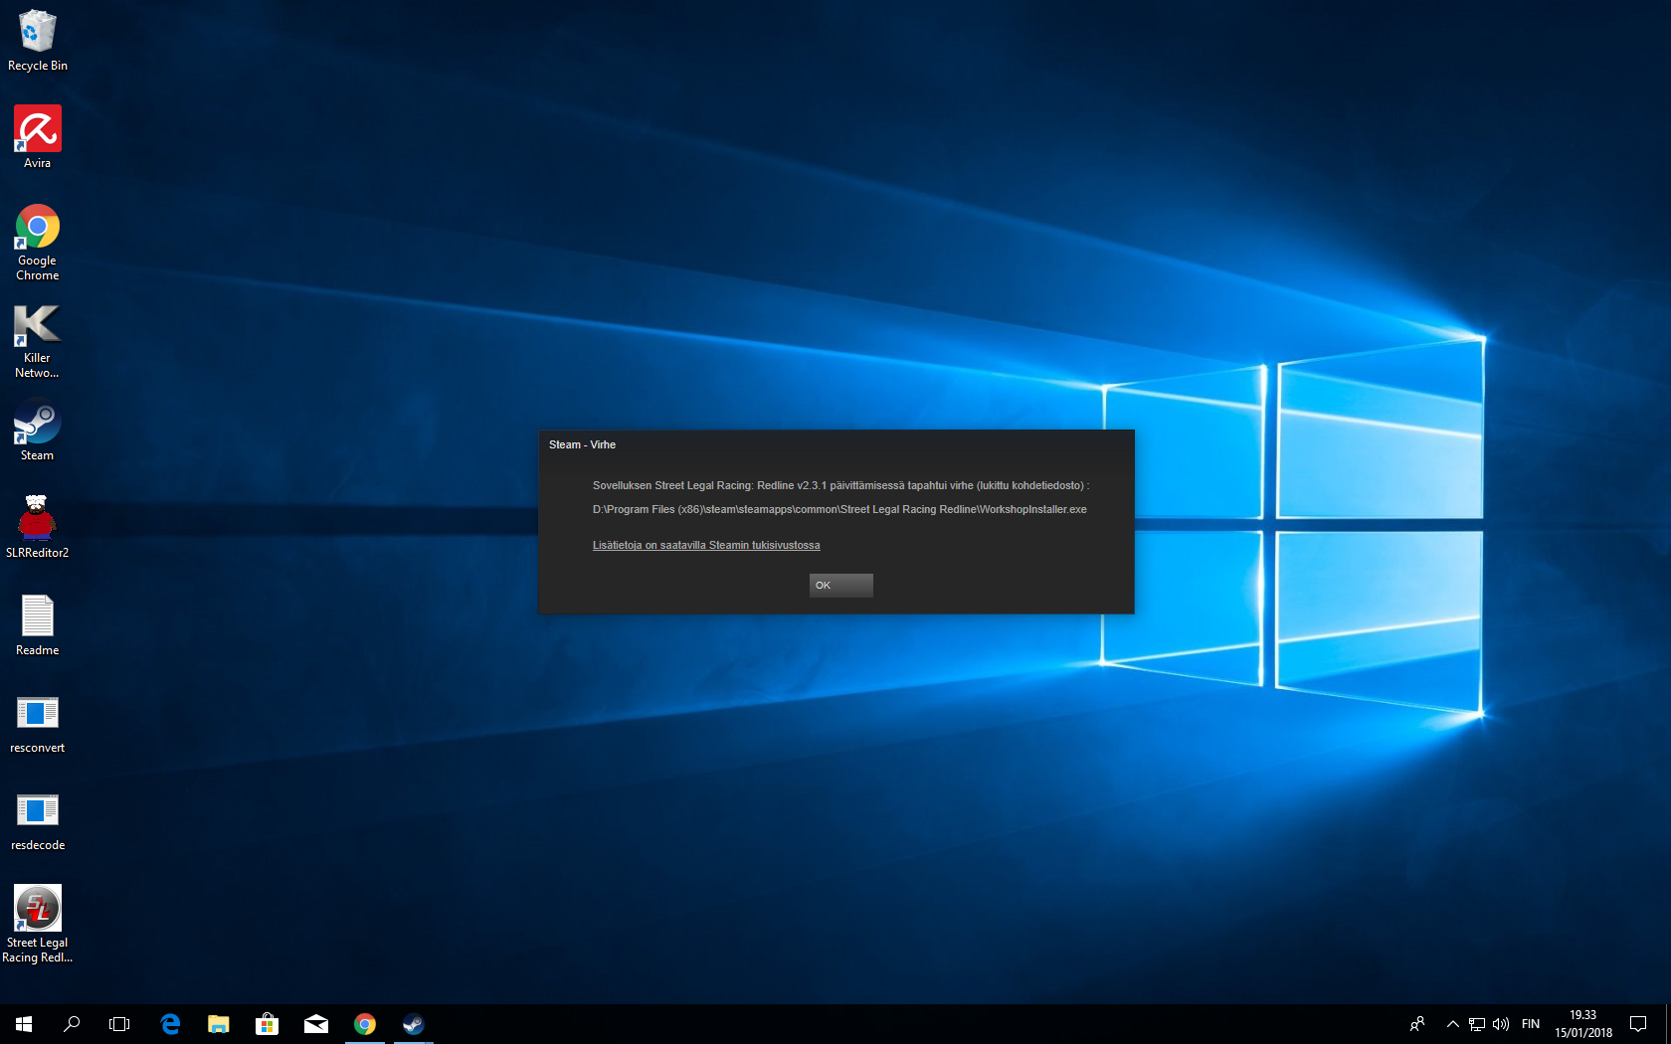Open taskbar search magnifier
1671x1044 pixels.
pyautogui.click(x=72, y=1024)
